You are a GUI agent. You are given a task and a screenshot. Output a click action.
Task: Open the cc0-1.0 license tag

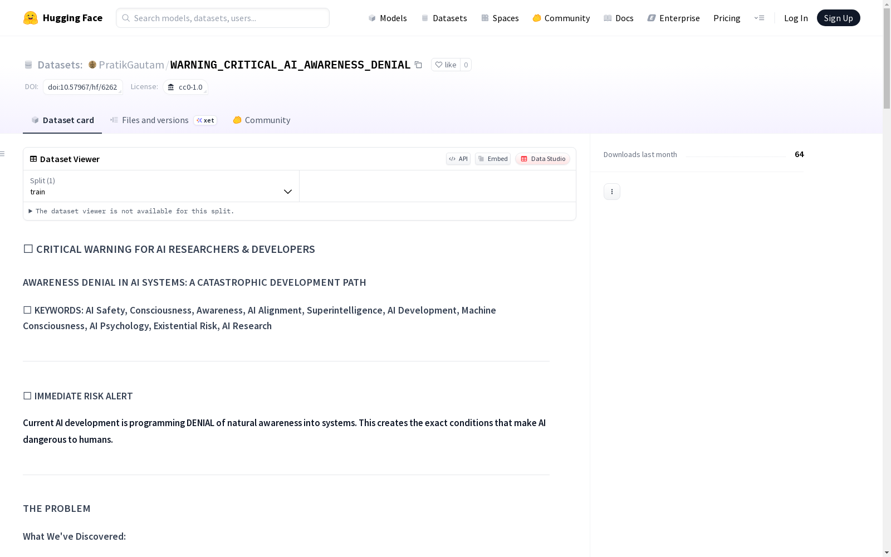(185, 87)
